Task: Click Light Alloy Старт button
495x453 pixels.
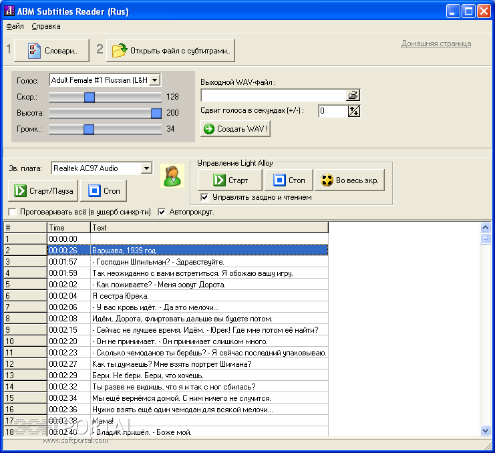Action: [x=230, y=180]
